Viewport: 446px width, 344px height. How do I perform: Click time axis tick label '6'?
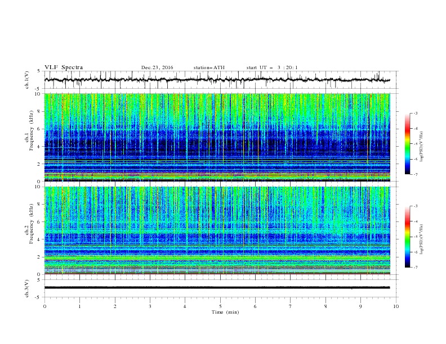tap(255, 306)
